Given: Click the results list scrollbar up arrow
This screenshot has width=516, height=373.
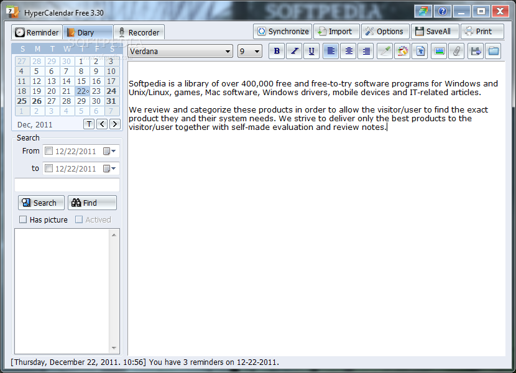Looking at the screenshot, I should pos(114,235).
